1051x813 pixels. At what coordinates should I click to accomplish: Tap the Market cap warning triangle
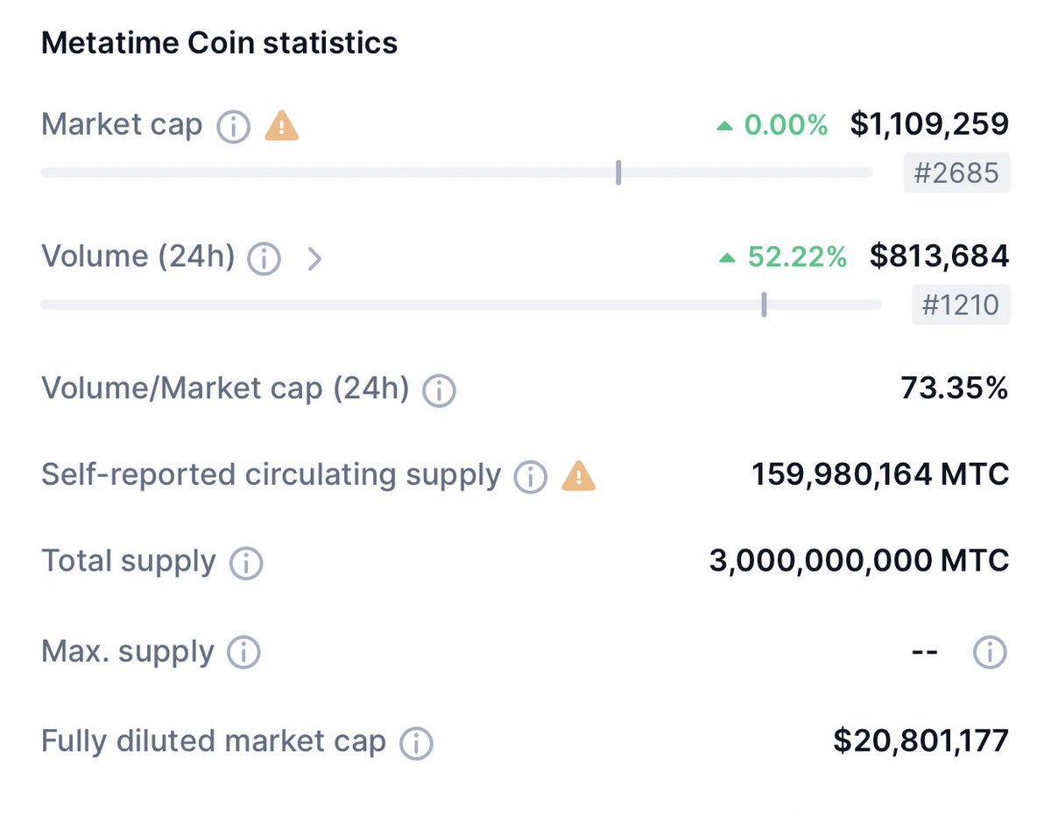click(x=282, y=126)
